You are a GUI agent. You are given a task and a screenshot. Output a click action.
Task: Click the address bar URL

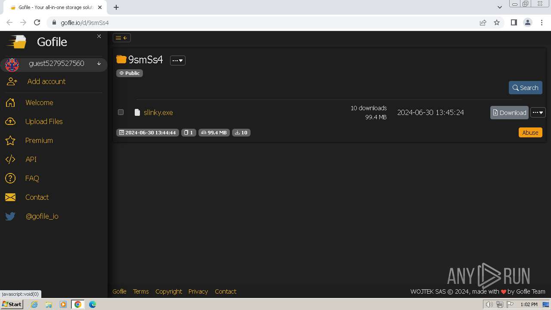pyautogui.click(x=85, y=23)
